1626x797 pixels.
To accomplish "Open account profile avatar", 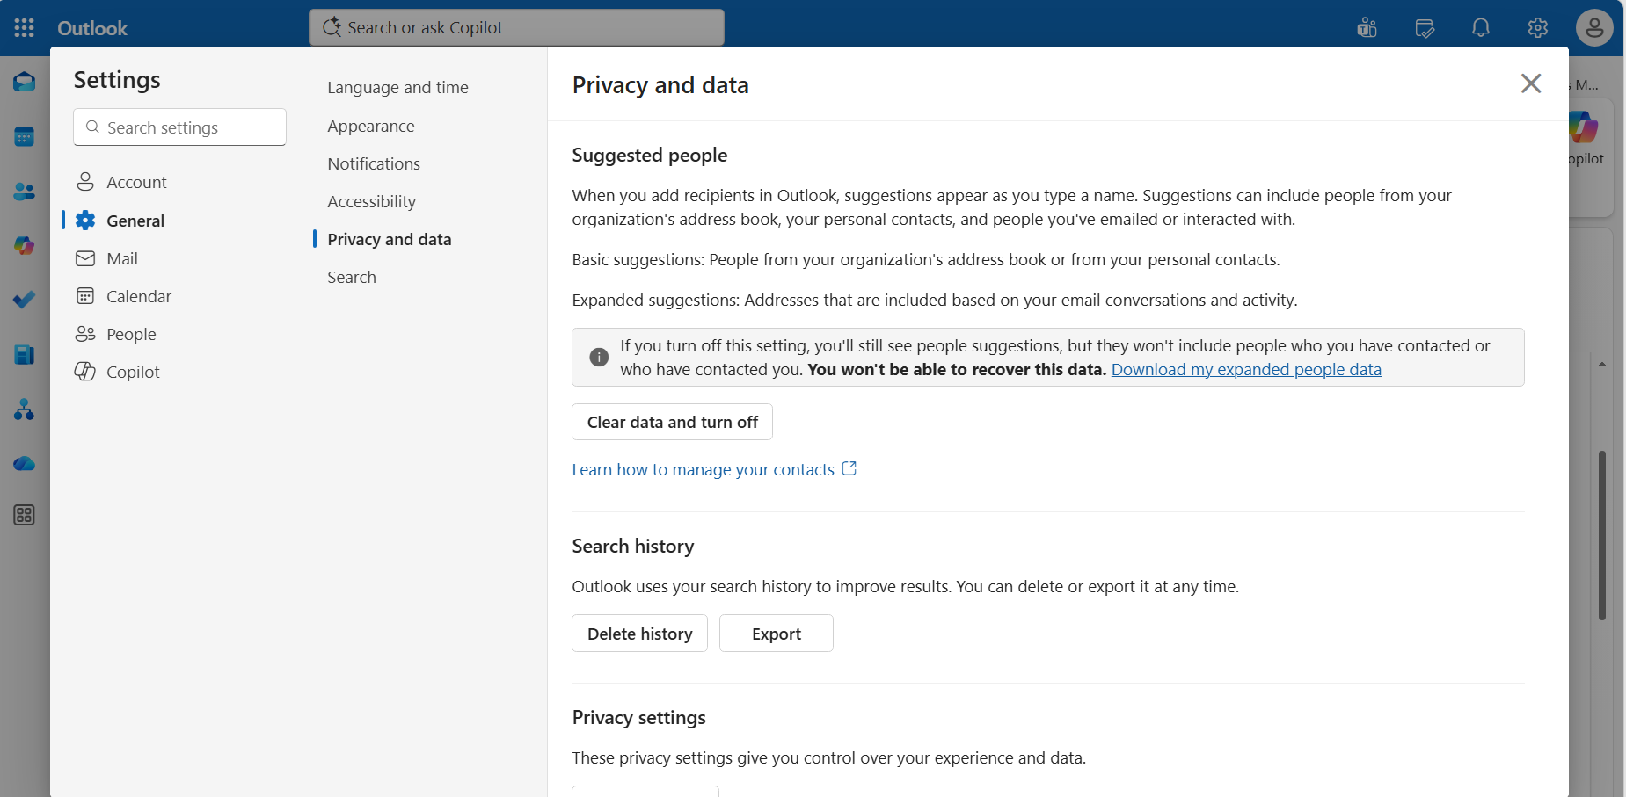I will (x=1594, y=28).
